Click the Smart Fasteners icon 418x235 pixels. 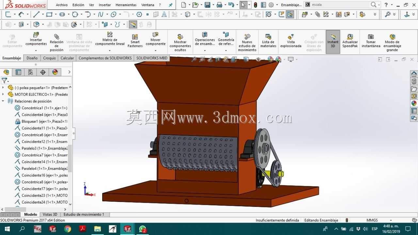click(135, 37)
